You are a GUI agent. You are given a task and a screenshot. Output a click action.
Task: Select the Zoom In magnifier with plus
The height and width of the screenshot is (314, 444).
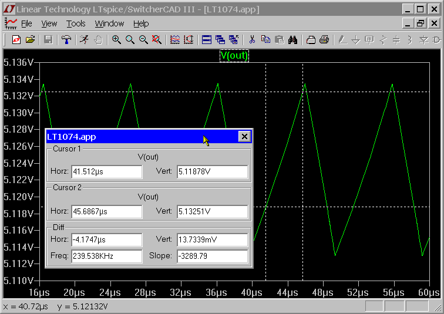(x=116, y=39)
